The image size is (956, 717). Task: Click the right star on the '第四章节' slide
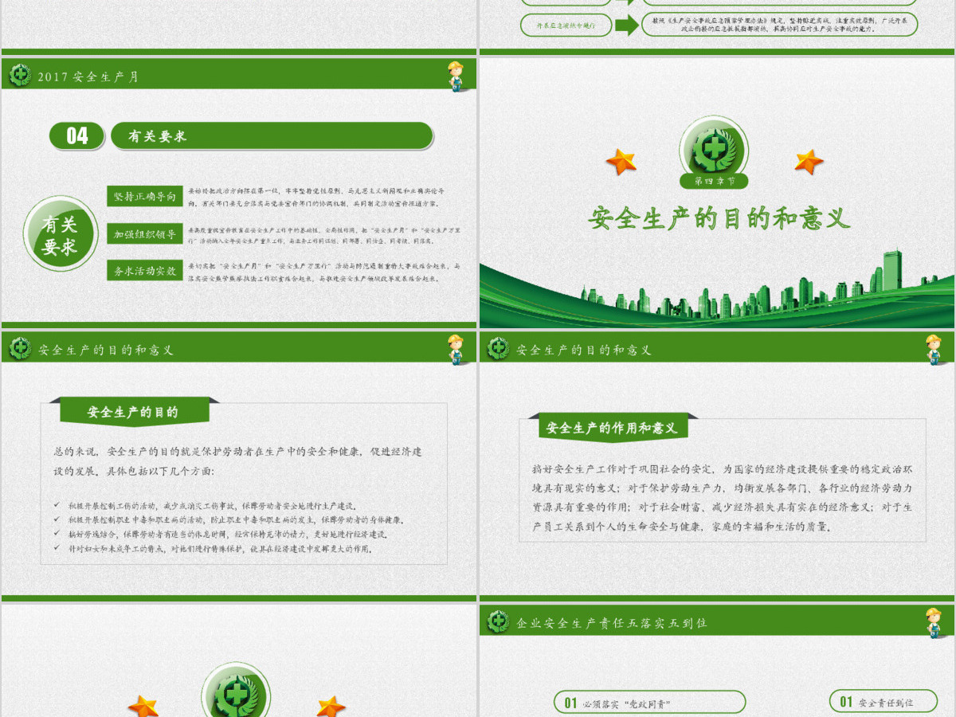coord(809,162)
